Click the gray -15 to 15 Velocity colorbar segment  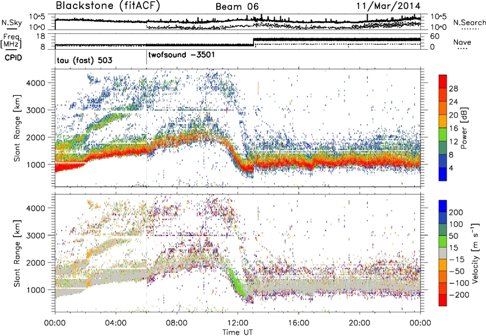click(x=443, y=254)
